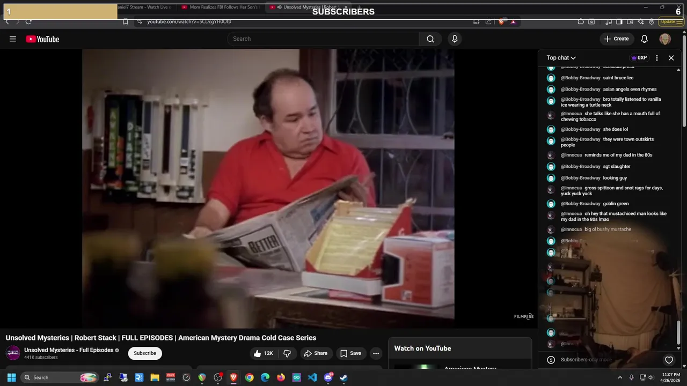The height and width of the screenshot is (386, 687).
Task: Bookmark page via browser bookmark icon
Action: click(x=126, y=22)
